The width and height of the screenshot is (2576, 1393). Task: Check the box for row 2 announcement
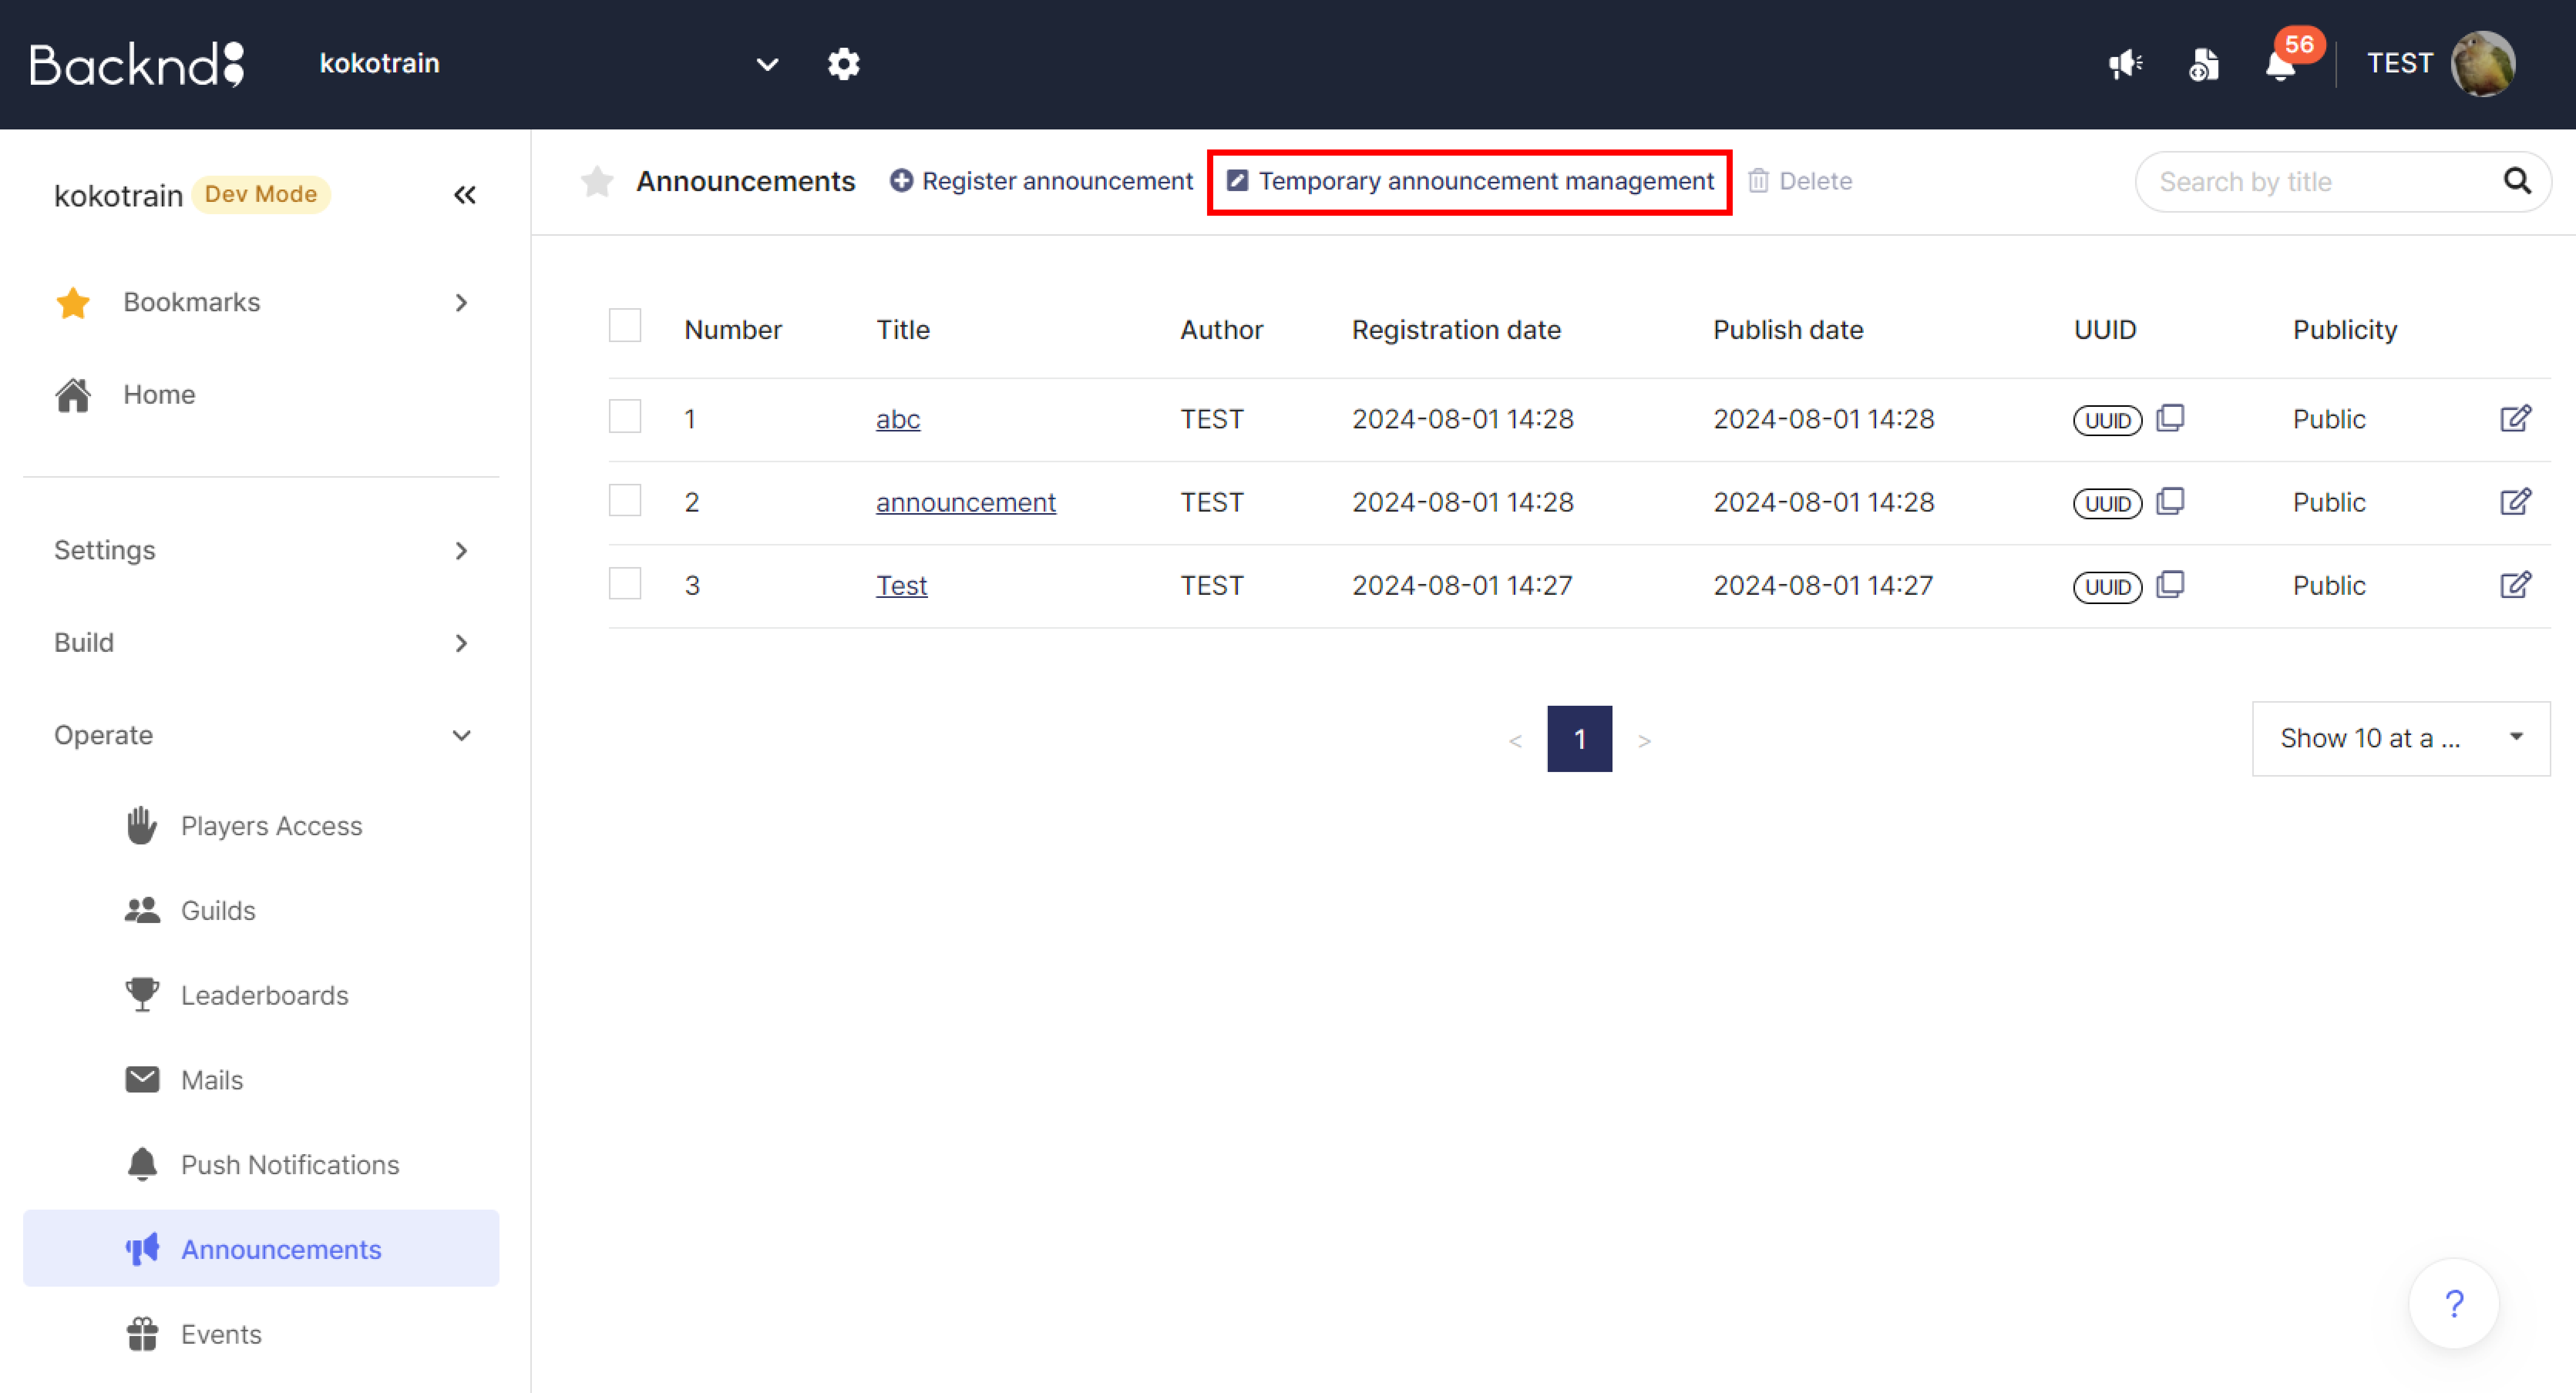coord(625,500)
